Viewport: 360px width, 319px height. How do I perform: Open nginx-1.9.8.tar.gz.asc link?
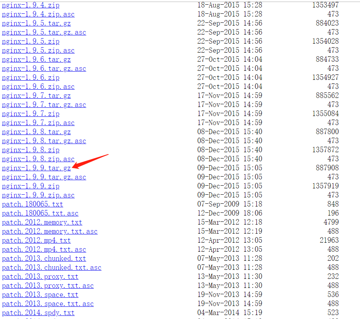[x=44, y=141]
